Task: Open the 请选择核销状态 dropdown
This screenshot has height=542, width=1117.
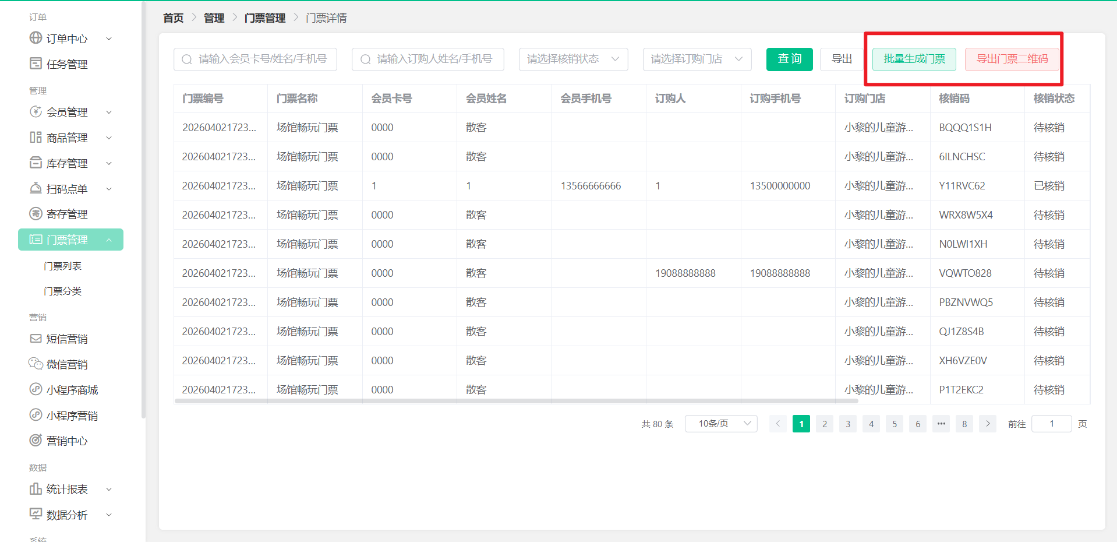Action: [573, 59]
